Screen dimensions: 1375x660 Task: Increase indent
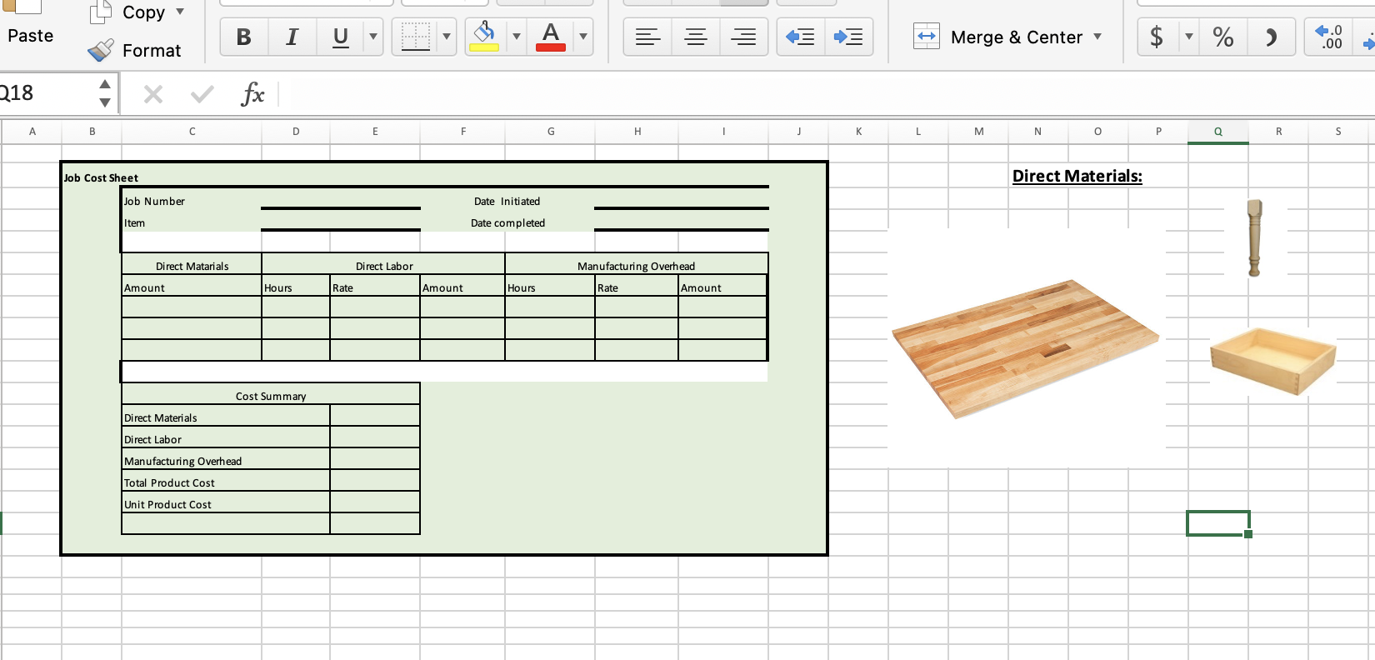click(x=848, y=37)
